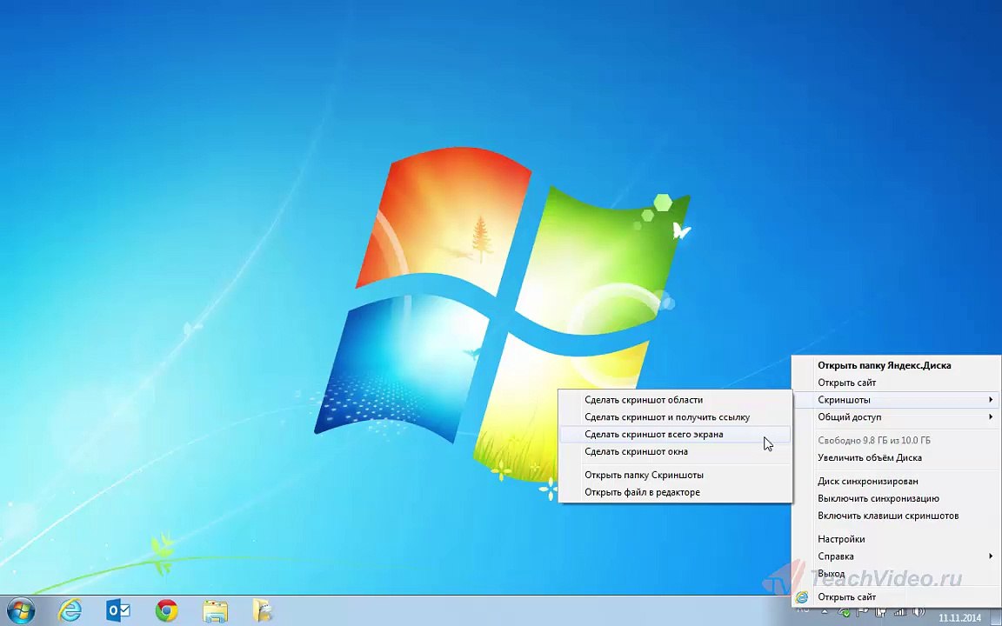Open Outlook from the taskbar
Screen dimensions: 1002x626
pos(118,610)
